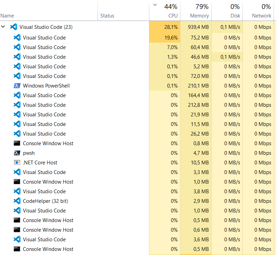Click the VS Code icon with 212,8 MB memory

pos(17,105)
